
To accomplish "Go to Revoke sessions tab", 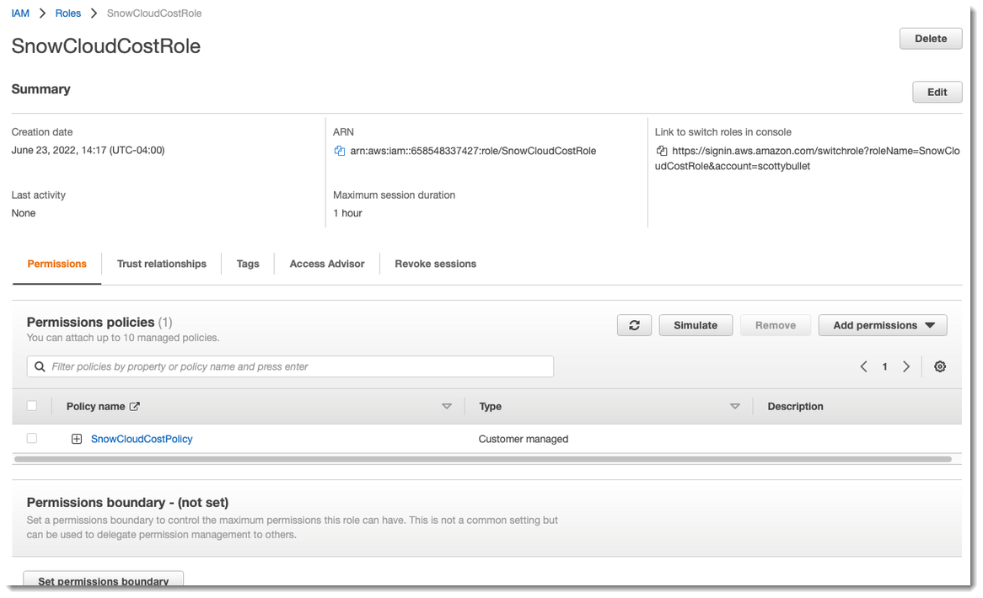I will click(x=436, y=264).
